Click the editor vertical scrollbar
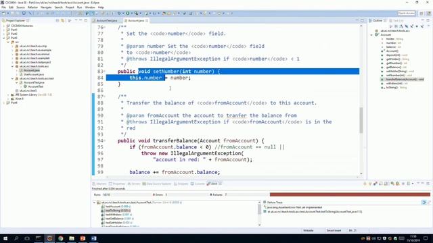Viewport: 433px width, 243px height. (361, 120)
